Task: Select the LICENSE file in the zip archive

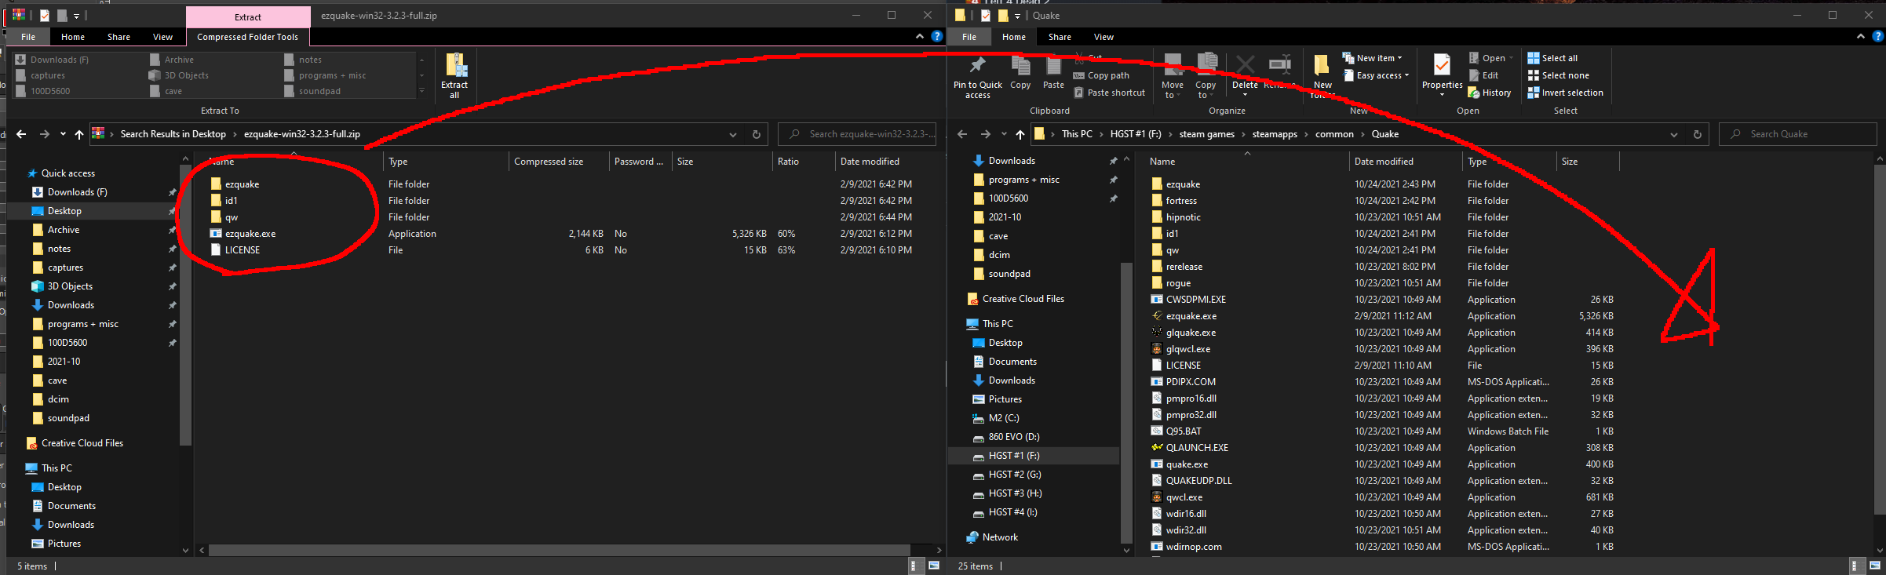Action: click(242, 250)
